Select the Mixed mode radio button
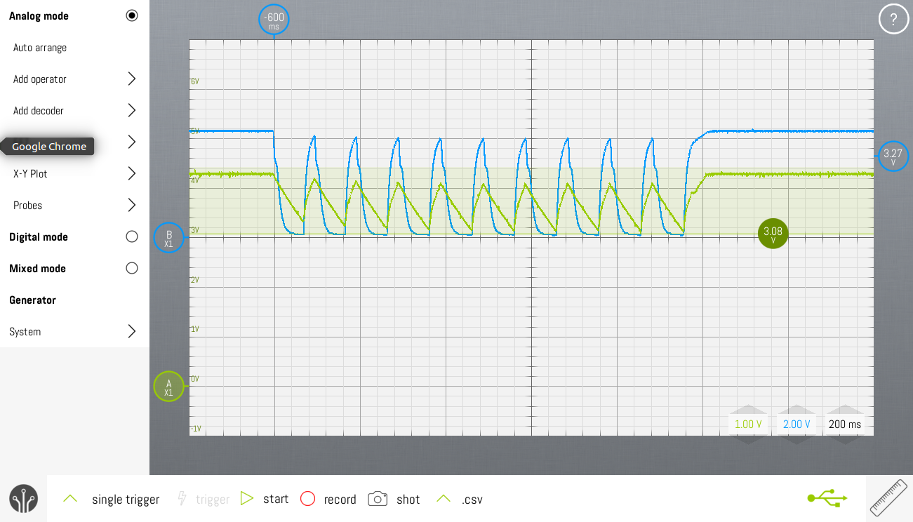This screenshot has width=913, height=522. click(x=132, y=268)
